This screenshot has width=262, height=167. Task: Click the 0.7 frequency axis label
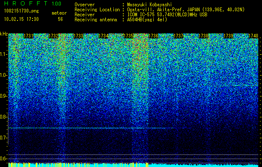(x=3, y=138)
